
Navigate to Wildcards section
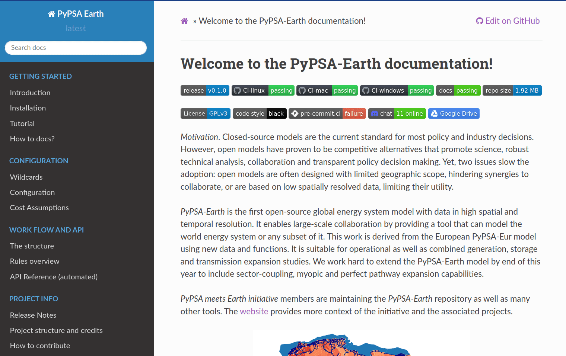pos(26,177)
